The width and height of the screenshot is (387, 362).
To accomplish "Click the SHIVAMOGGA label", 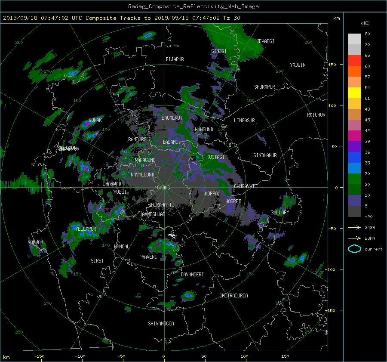I will 161,324.
